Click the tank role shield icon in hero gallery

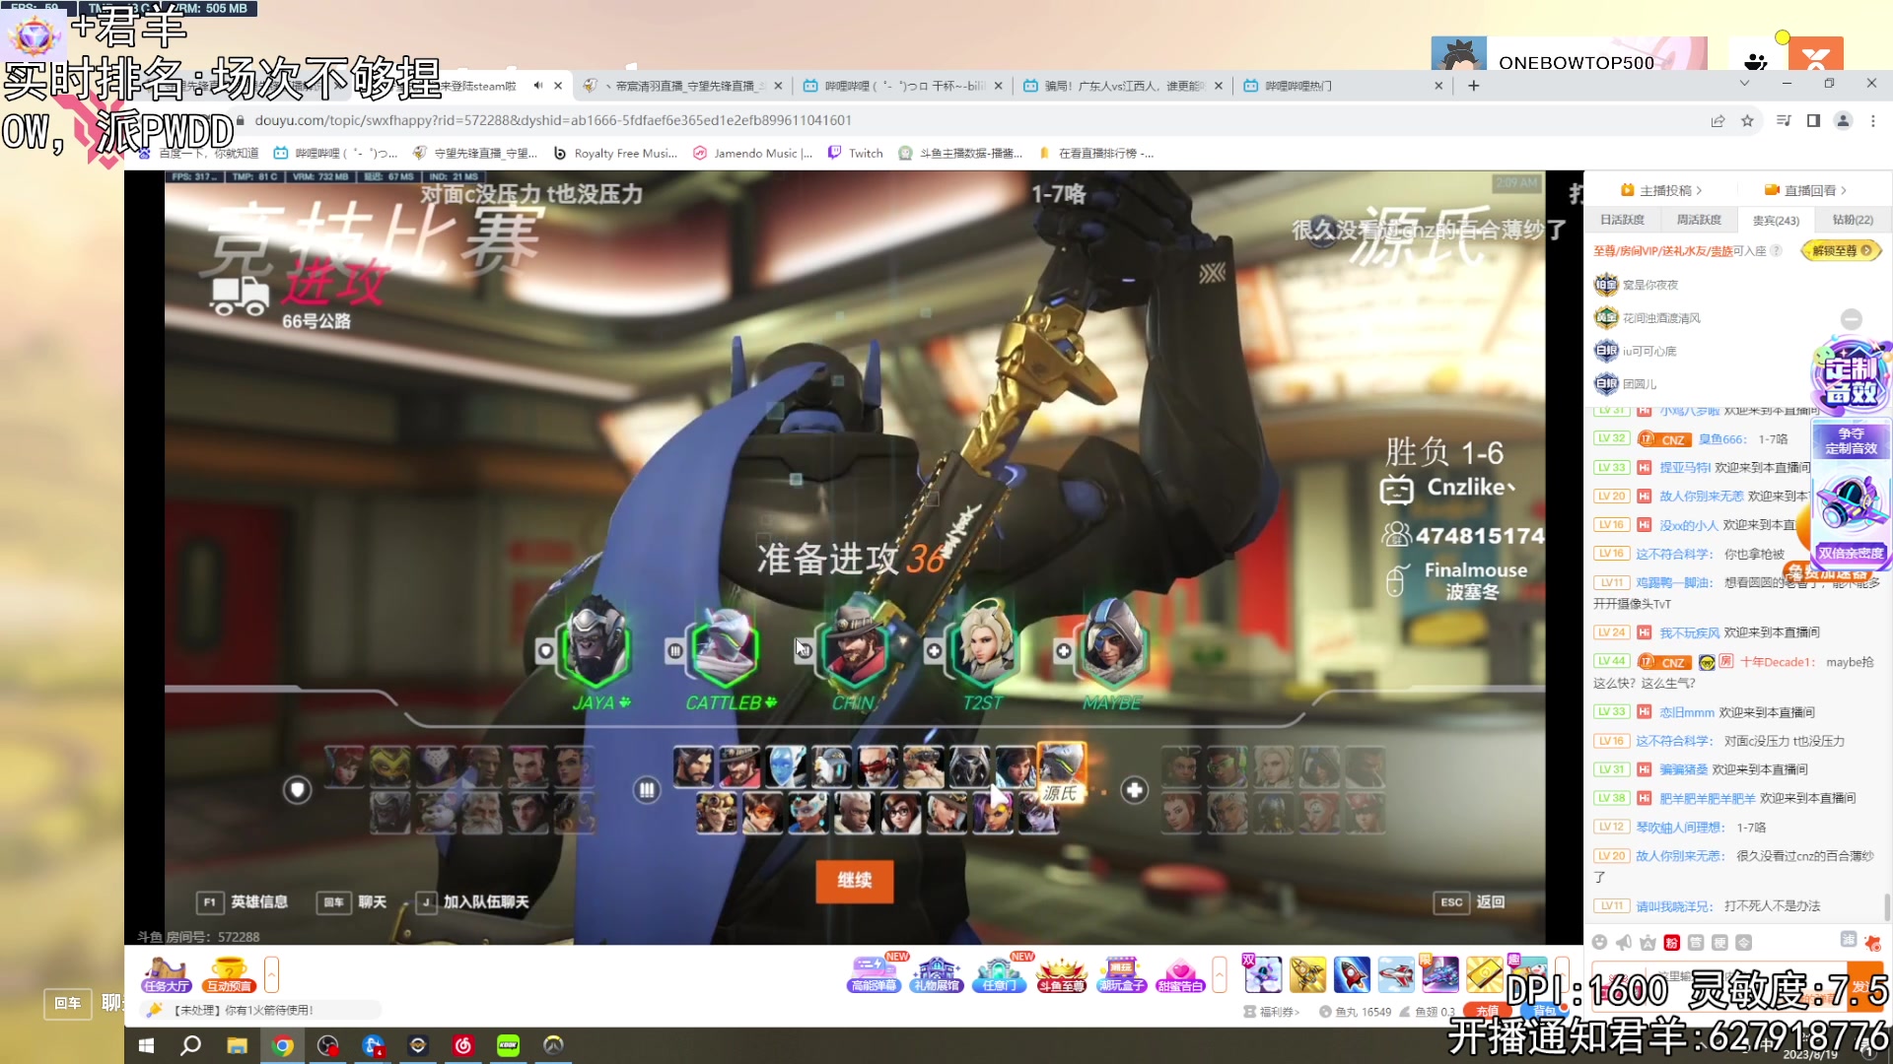coord(297,790)
